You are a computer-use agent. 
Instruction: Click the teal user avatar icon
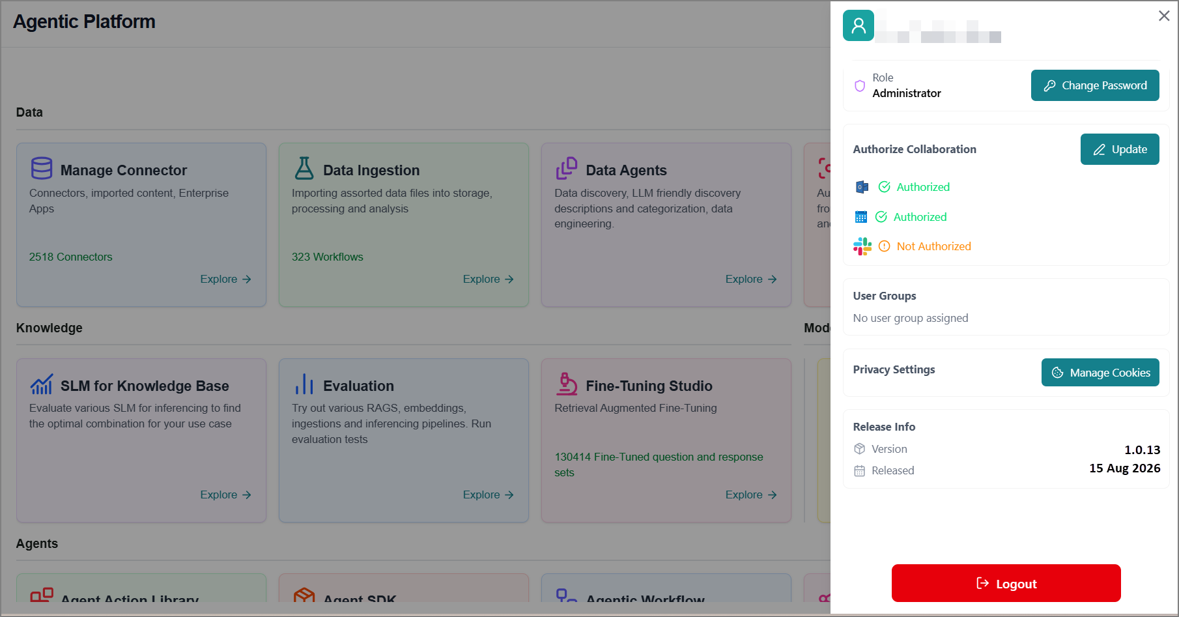tap(859, 25)
